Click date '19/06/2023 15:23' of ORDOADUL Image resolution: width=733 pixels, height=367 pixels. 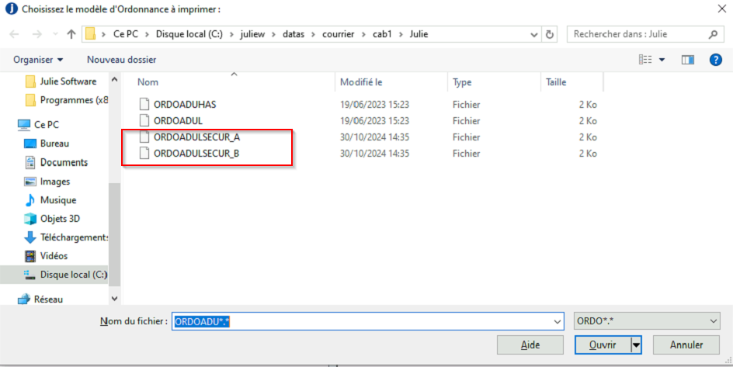click(x=374, y=121)
